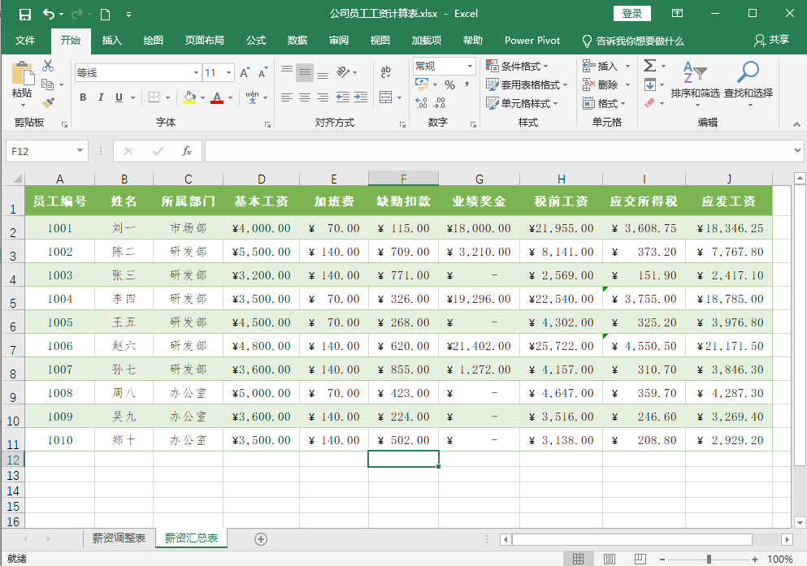Screen dimensions: 807x566
Task: Click the yellow fill color swatch
Action: click(x=189, y=97)
